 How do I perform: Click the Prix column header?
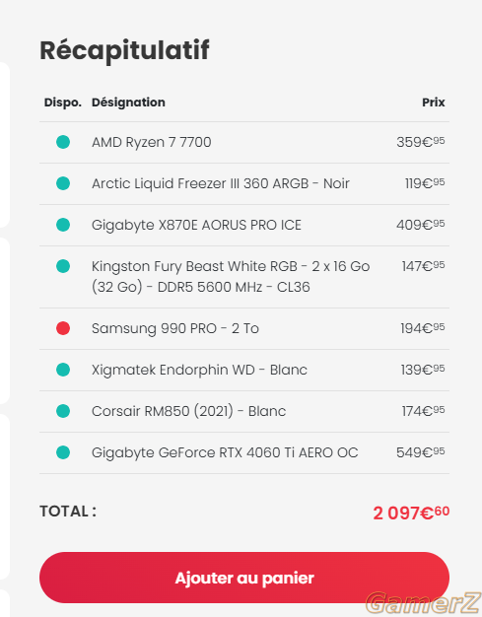(434, 103)
